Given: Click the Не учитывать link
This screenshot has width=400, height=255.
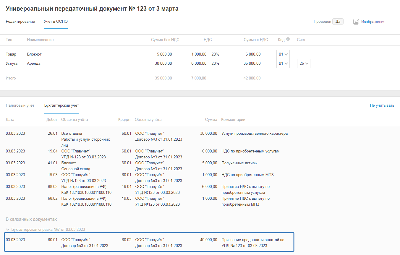Looking at the screenshot, I should click(x=382, y=105).
